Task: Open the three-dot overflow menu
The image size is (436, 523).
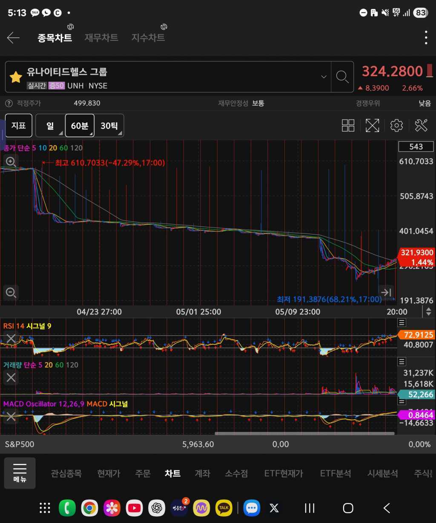Action: click(x=426, y=38)
